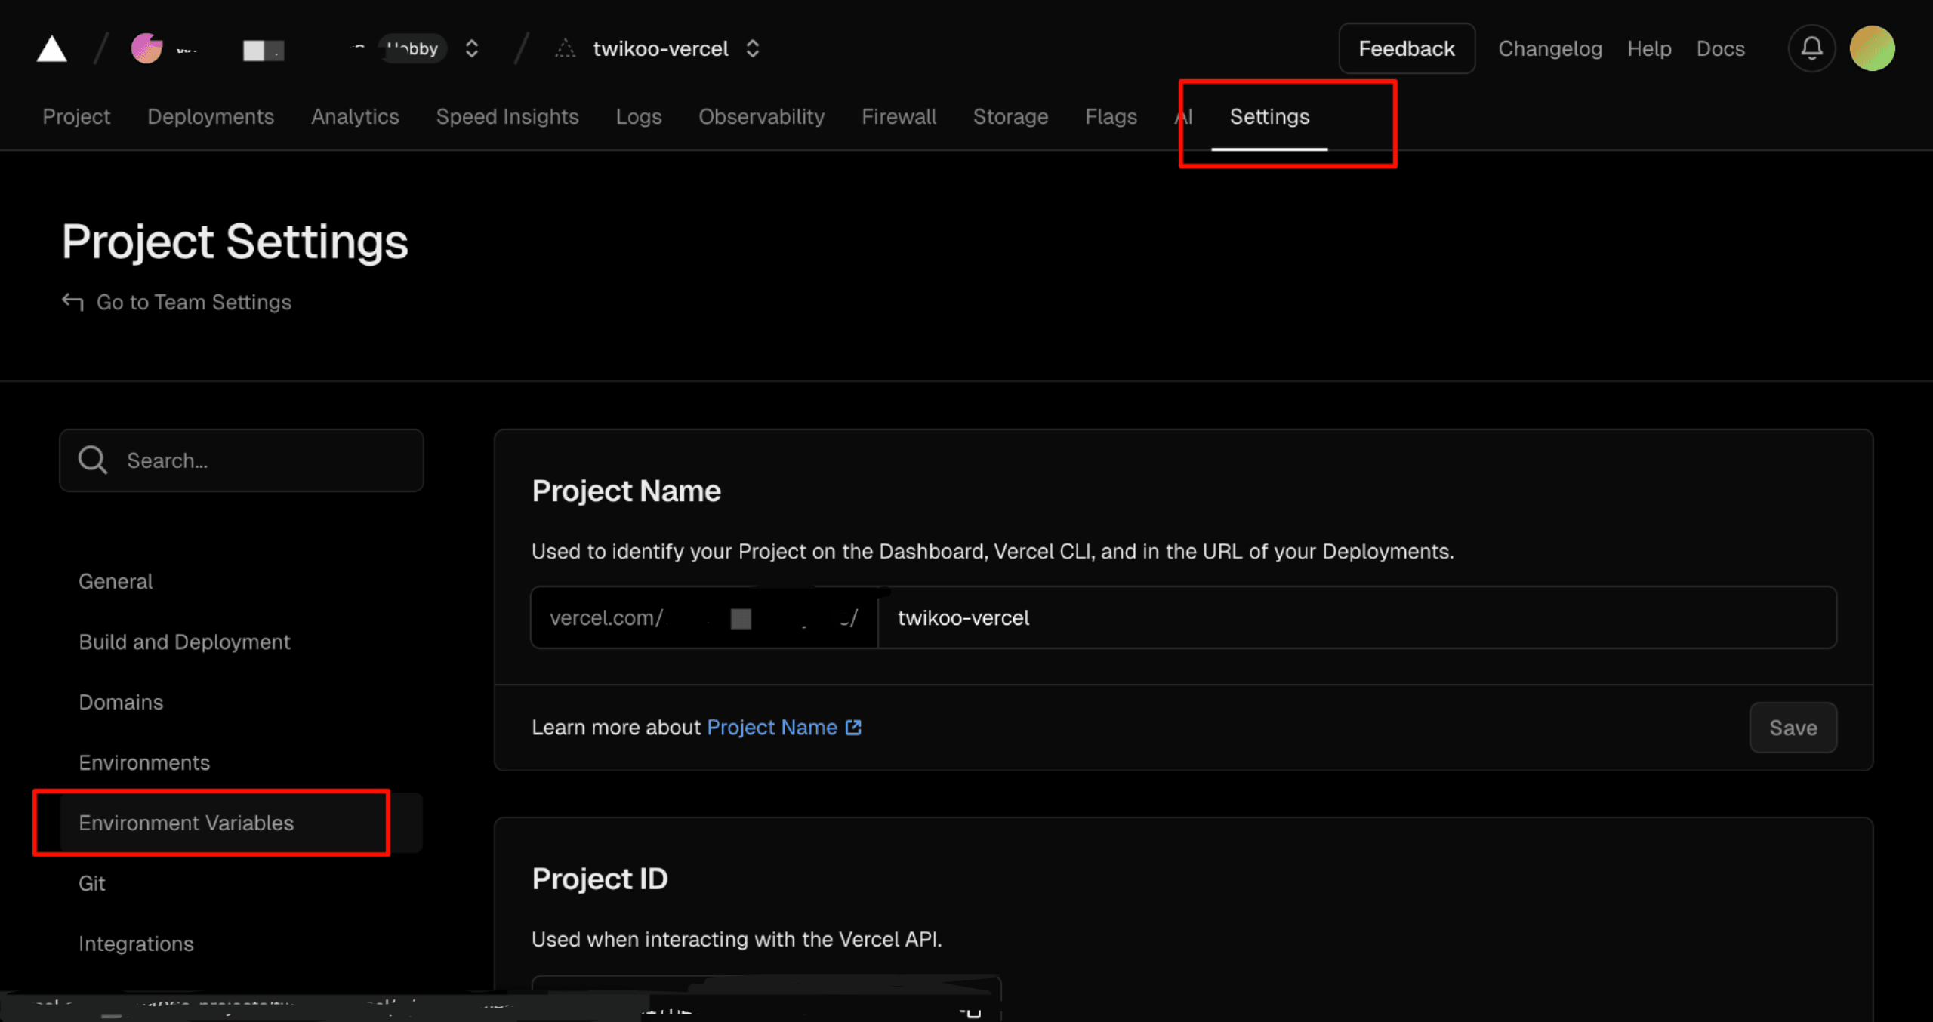Switch to the Flags tab
This screenshot has height=1022, width=1933.
click(x=1111, y=116)
